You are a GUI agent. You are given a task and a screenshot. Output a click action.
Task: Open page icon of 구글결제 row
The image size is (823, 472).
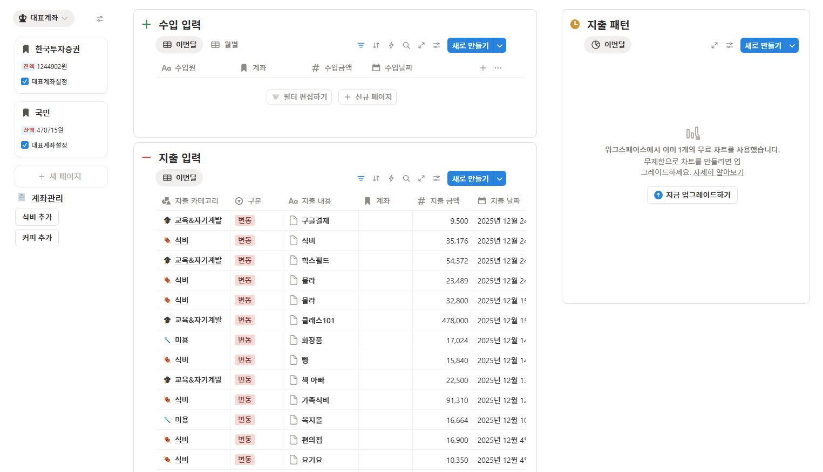point(294,220)
